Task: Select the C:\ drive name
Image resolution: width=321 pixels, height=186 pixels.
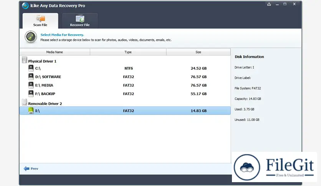Action: [x=38, y=68]
